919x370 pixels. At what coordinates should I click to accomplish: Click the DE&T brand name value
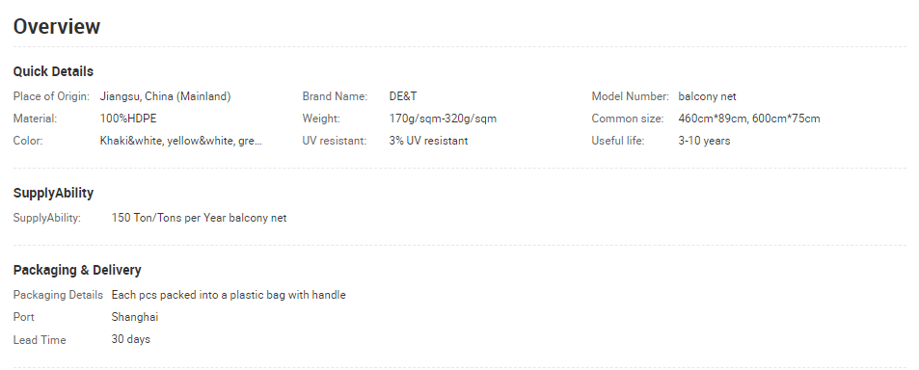[x=403, y=96]
